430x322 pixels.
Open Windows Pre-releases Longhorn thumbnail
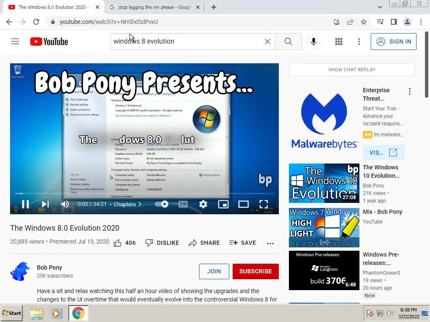click(324, 270)
